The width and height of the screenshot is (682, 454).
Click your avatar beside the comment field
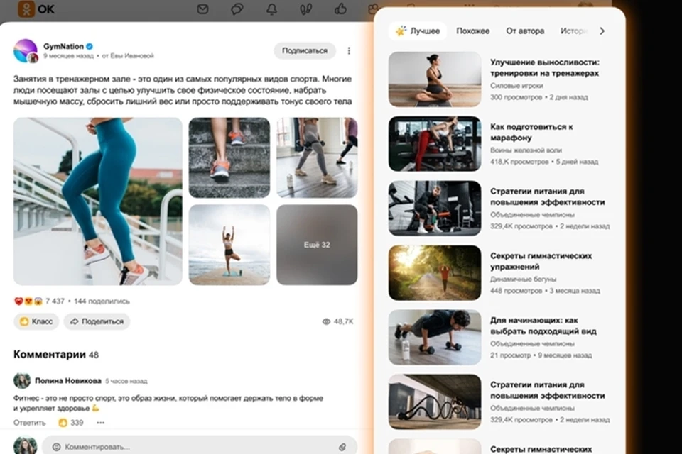26,445
